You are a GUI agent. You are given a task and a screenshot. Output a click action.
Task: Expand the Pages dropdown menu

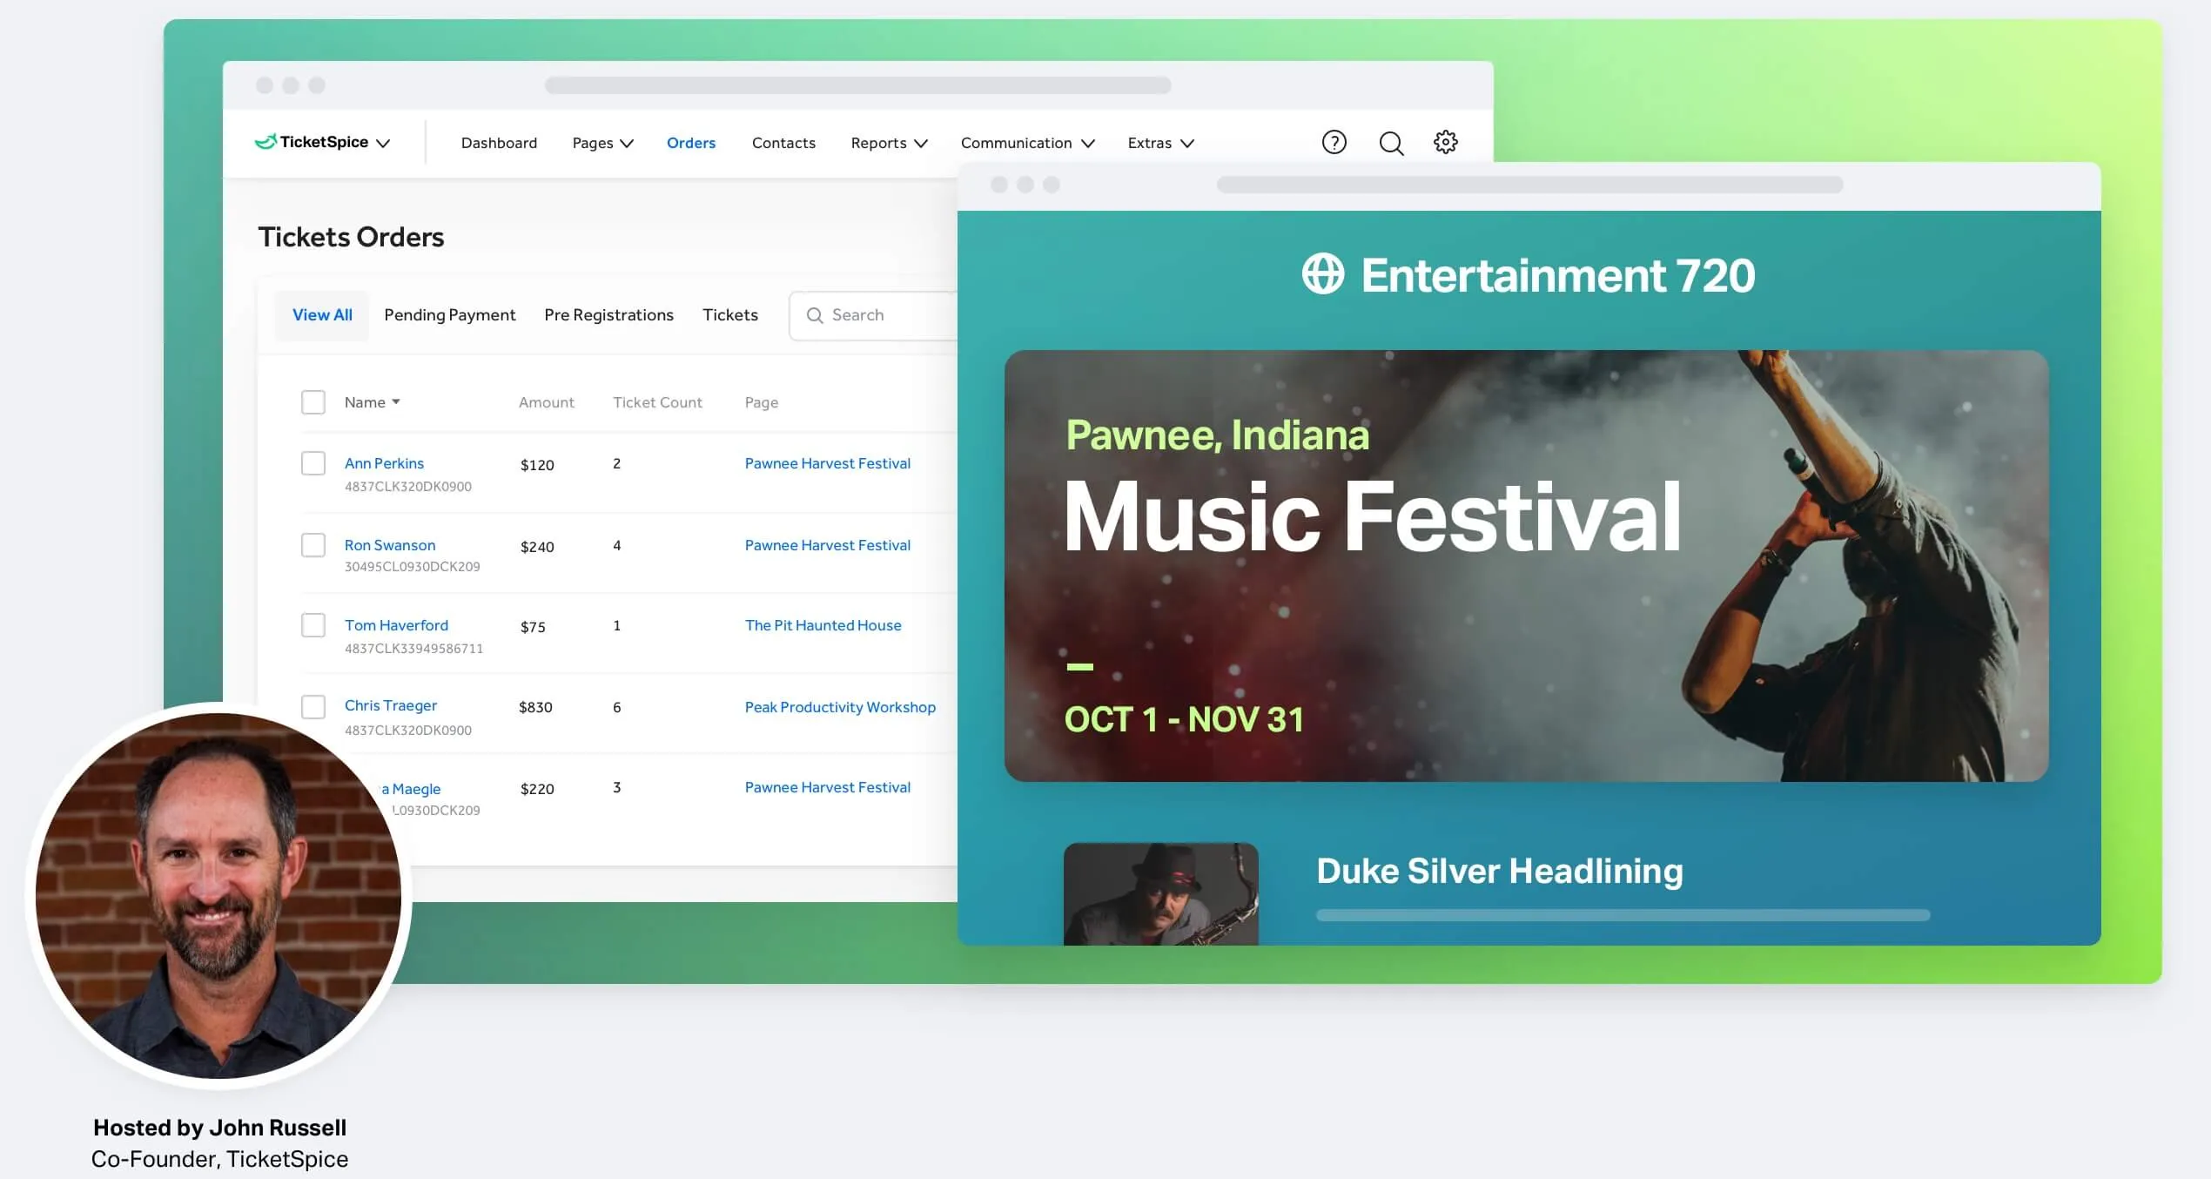(x=602, y=143)
